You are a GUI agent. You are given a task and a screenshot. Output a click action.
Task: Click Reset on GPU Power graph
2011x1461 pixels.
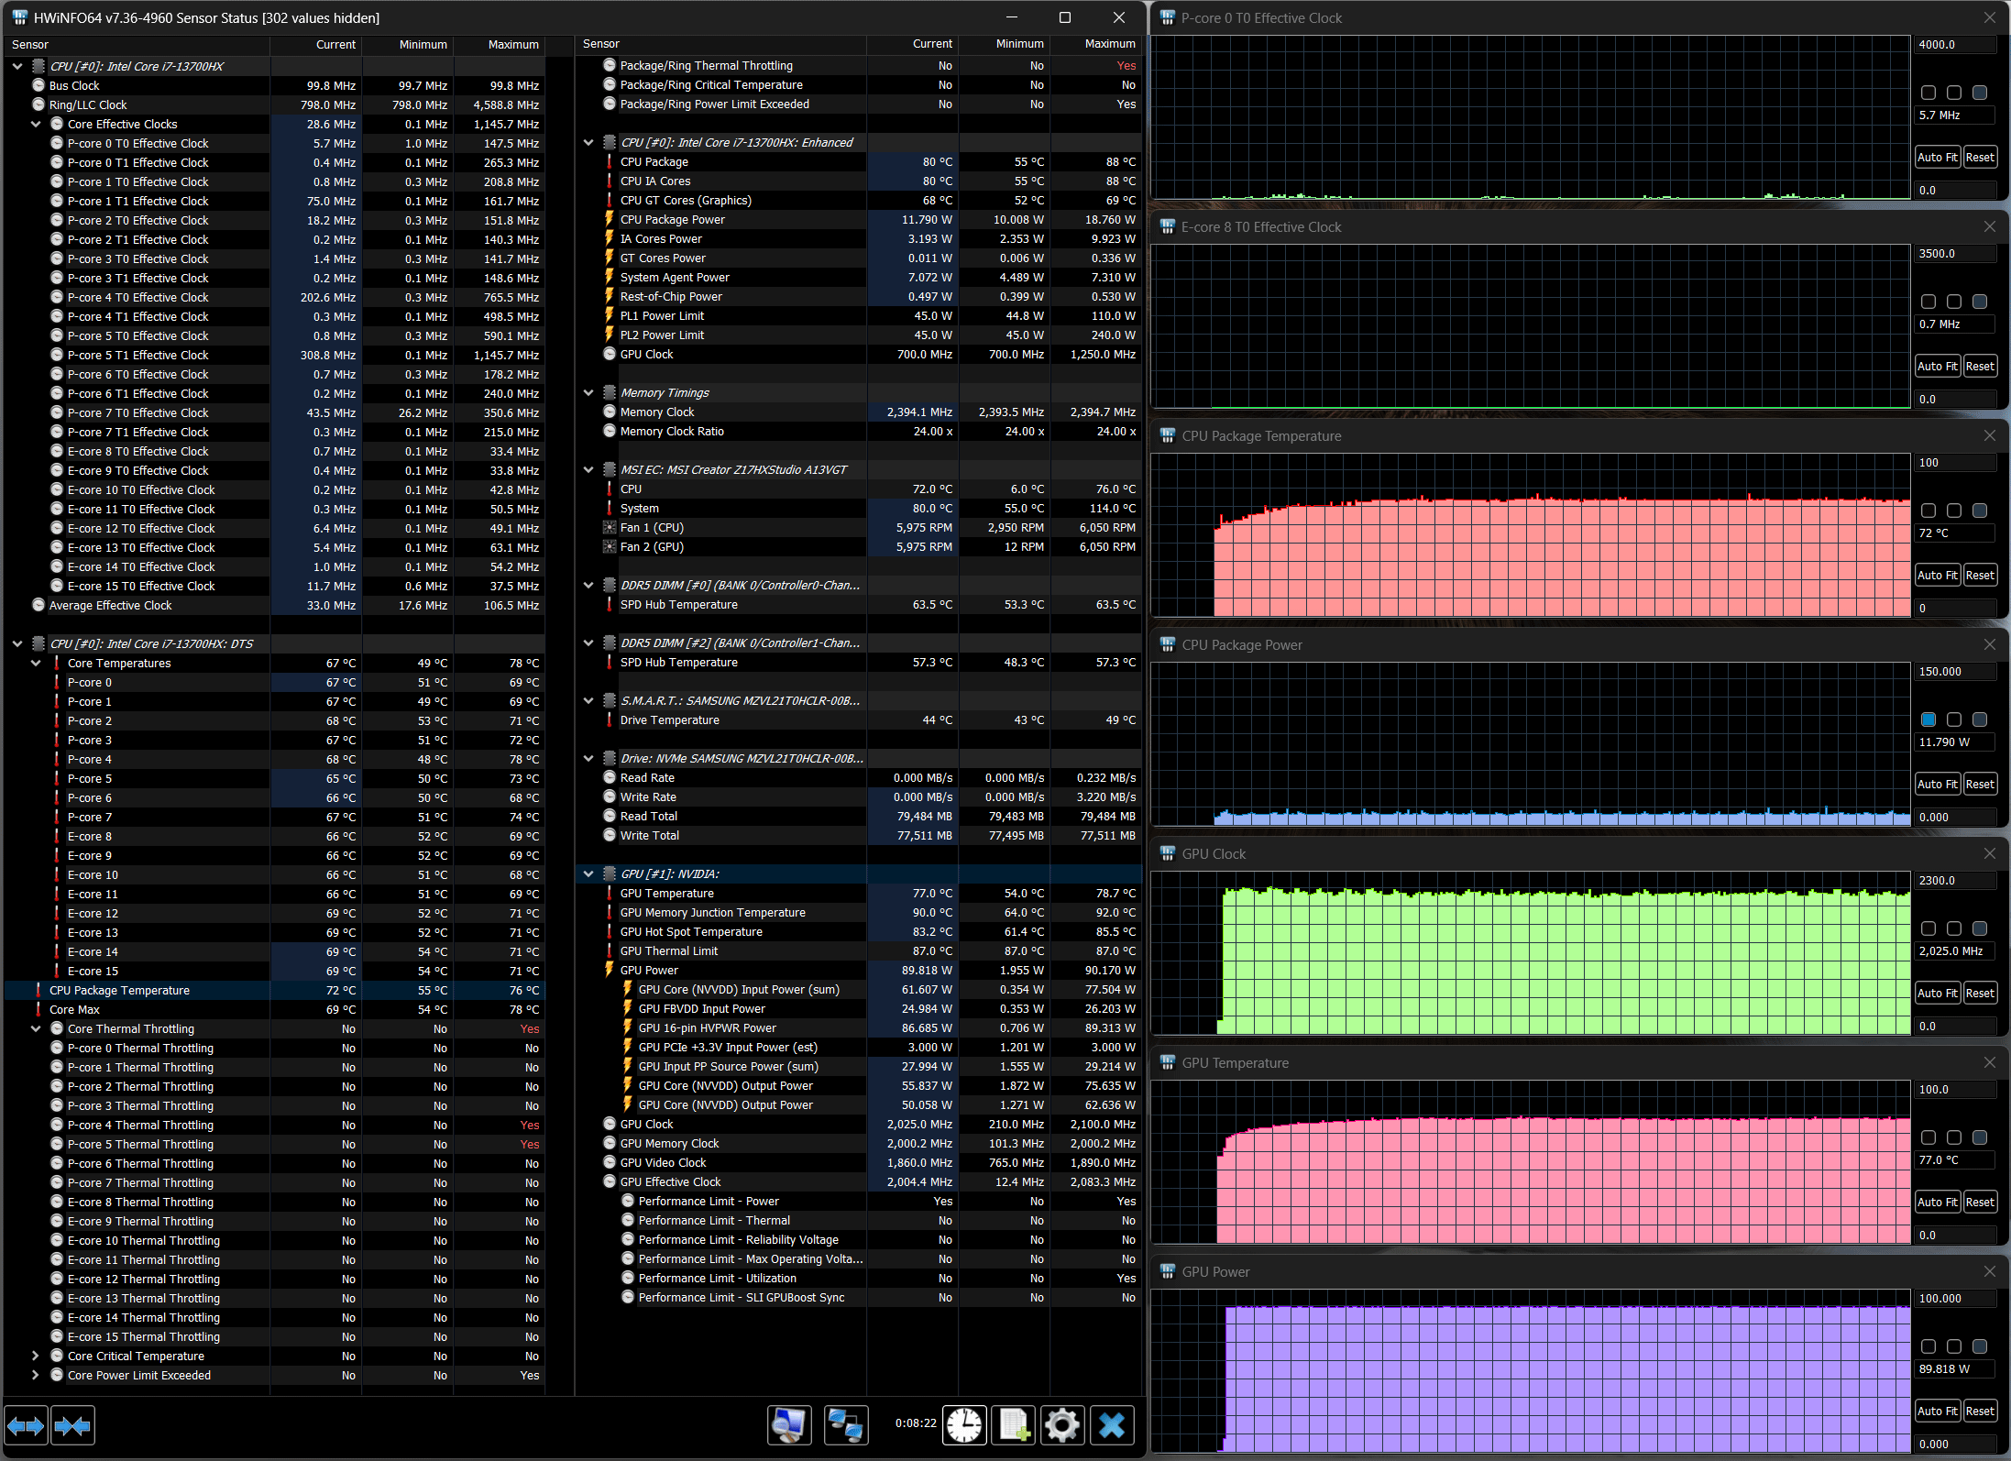(1980, 1411)
